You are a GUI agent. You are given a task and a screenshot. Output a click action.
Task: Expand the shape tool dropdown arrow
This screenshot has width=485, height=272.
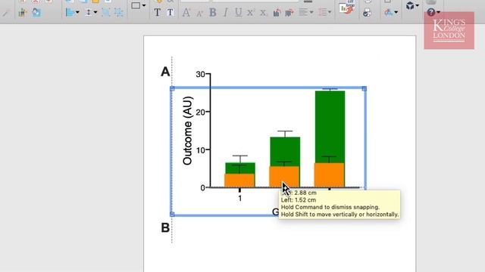point(144,5)
